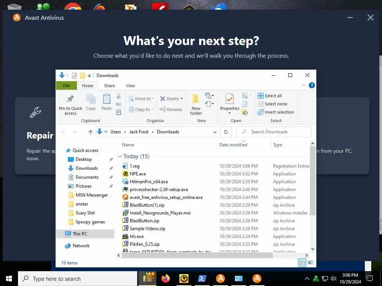Open the MSN Messenger folder in sidebar
The image size is (382, 286).
(x=92, y=195)
